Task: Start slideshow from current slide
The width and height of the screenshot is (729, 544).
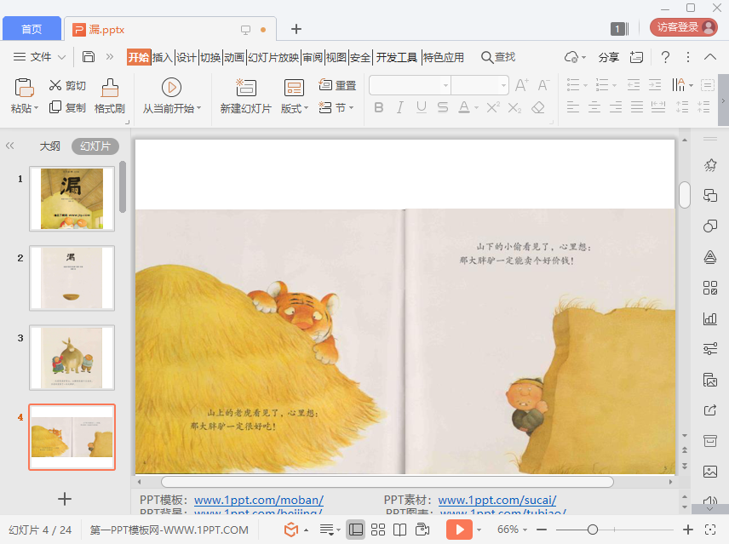Action: pos(171,88)
